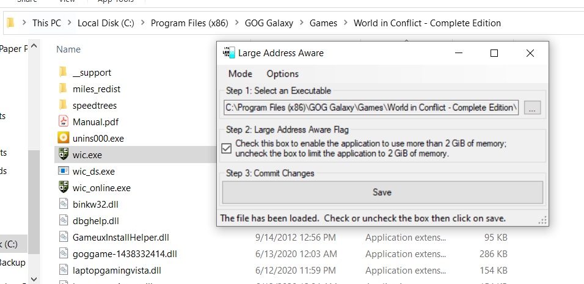Click the wic_ds.exe application icon
This screenshot has height=284, width=584.
[64, 171]
